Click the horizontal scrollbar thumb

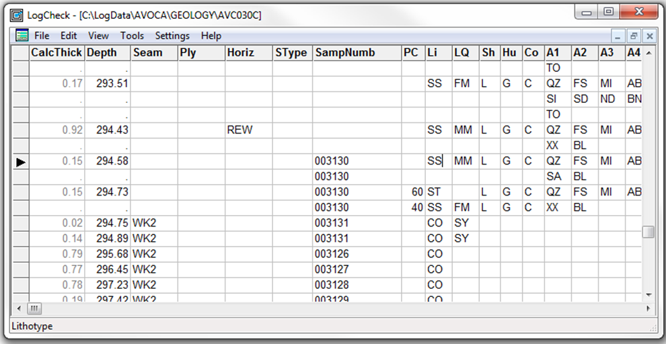[35, 308]
